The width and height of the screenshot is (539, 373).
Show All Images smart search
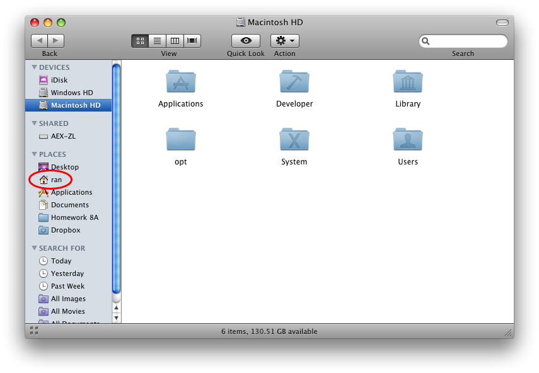coord(69,299)
